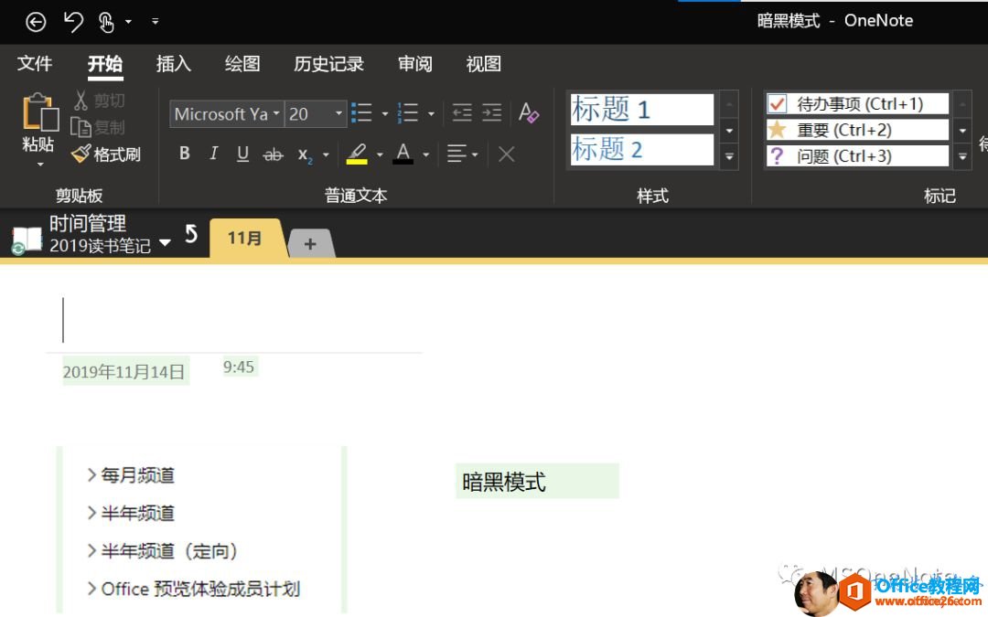Viewport: 988px width, 617px height.
Task: Click the yellow highlighter pen icon
Action: [x=358, y=153]
